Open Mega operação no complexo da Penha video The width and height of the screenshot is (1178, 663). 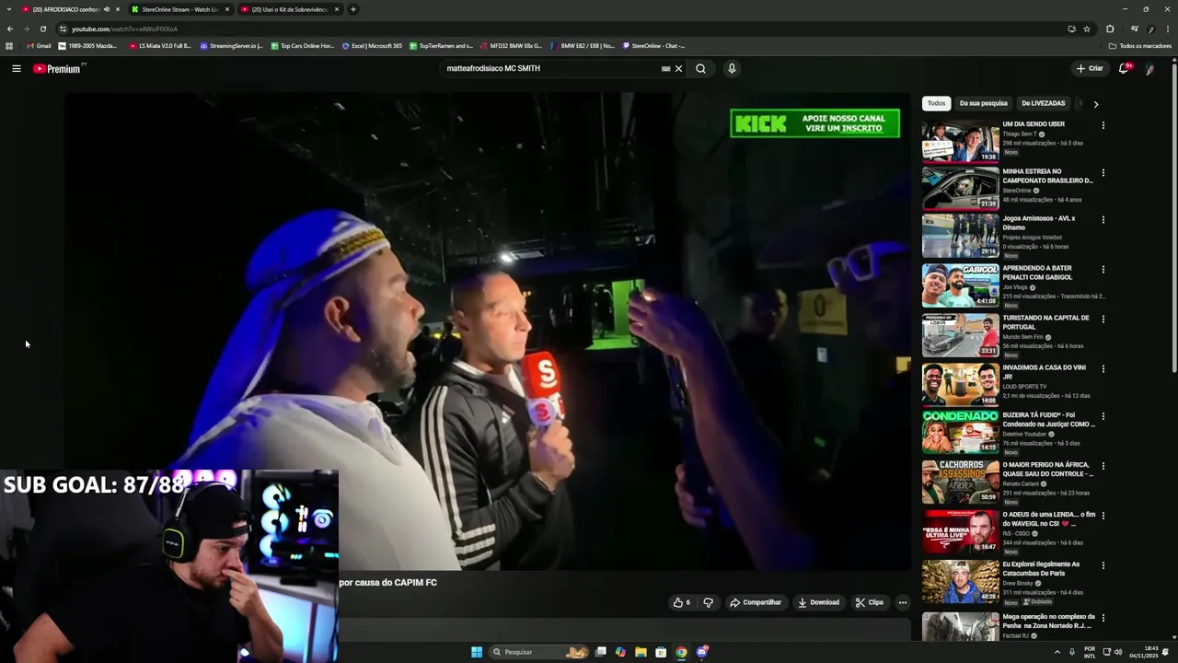(x=1048, y=621)
